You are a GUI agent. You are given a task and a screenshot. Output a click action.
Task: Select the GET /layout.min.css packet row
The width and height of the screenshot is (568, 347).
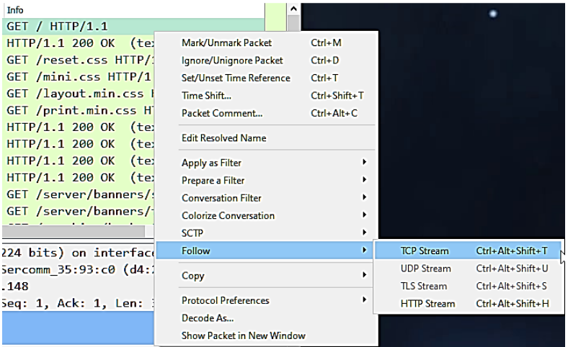click(79, 94)
